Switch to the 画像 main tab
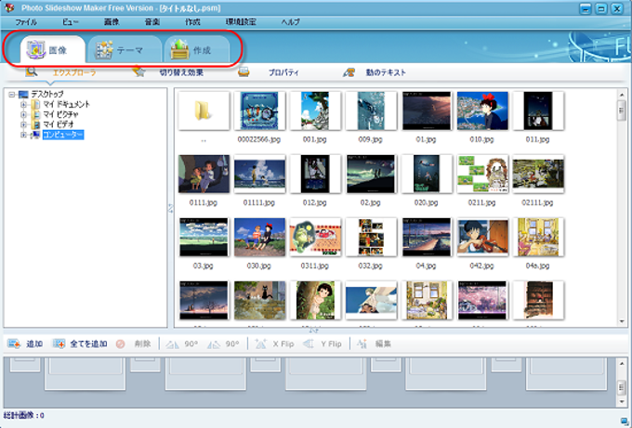Viewport: 632px width, 428px height. tap(52, 49)
